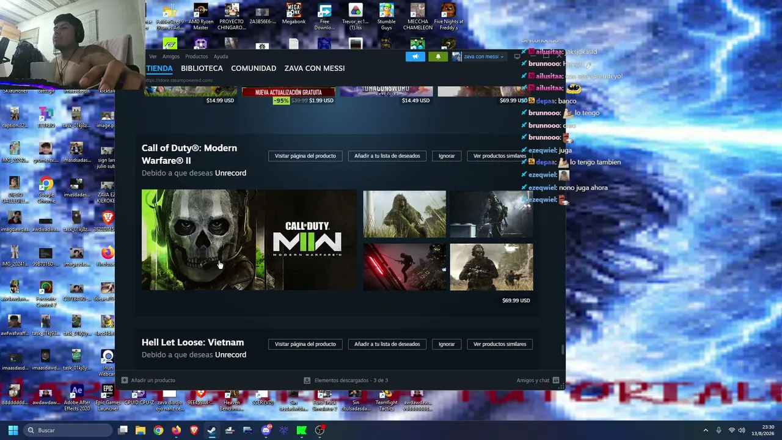View products similar to Modern Warfare II
Screen dimensions: 782x440
pyautogui.click(x=500, y=156)
